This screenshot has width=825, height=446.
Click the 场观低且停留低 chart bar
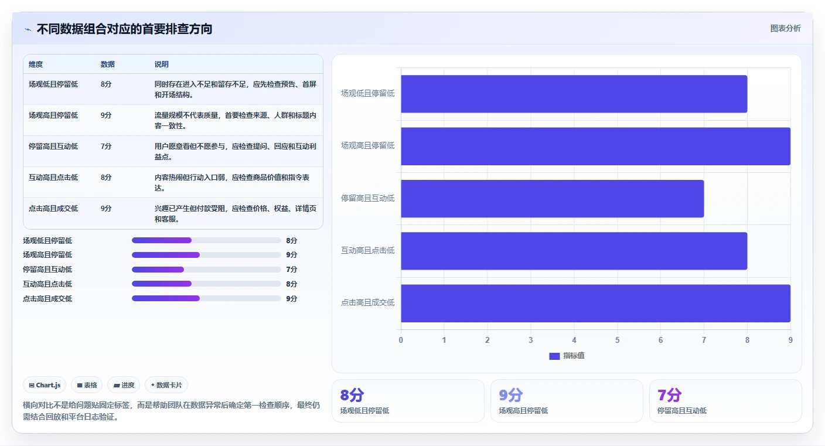pos(574,94)
